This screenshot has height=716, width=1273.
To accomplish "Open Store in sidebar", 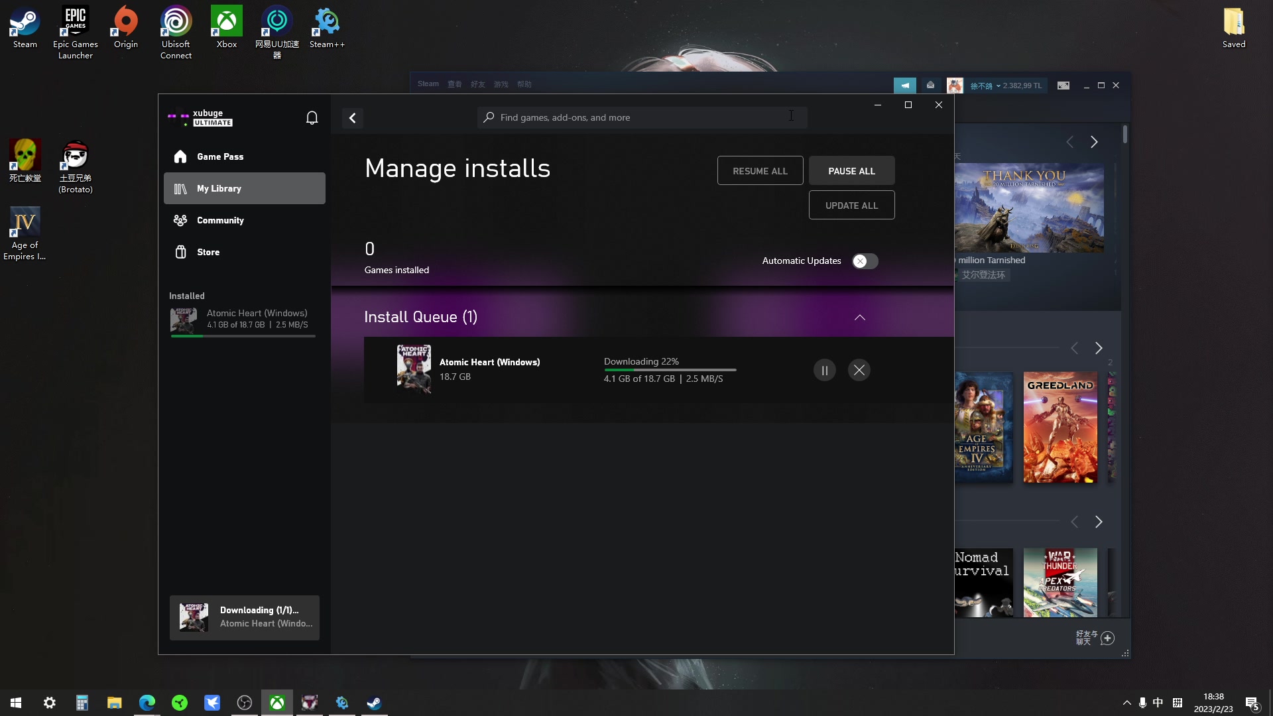I will 244,252.
